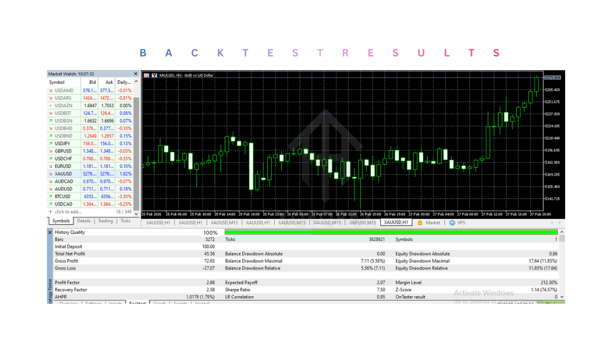Click the down-arrow icon beside EURUSD
The height and width of the screenshot is (344, 612).
click(52, 166)
